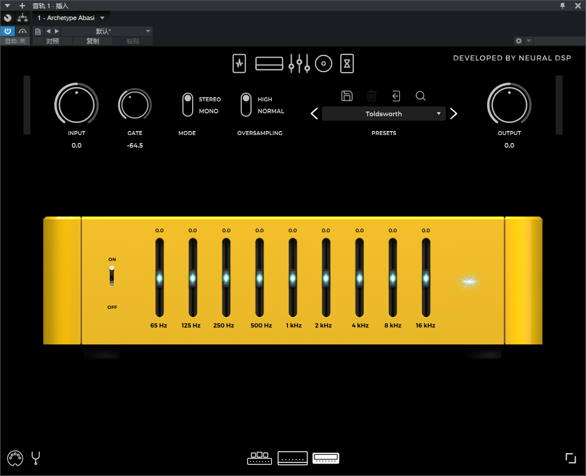This screenshot has width=586, height=476.
Task: Select previous host preset triangle
Action: [48, 31]
